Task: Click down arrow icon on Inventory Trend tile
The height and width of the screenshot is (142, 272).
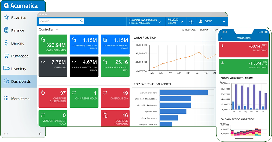Action: tap(222, 63)
